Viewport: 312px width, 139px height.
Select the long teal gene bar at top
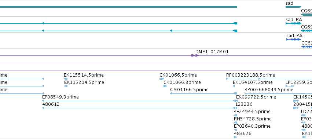click(x=118, y=7)
